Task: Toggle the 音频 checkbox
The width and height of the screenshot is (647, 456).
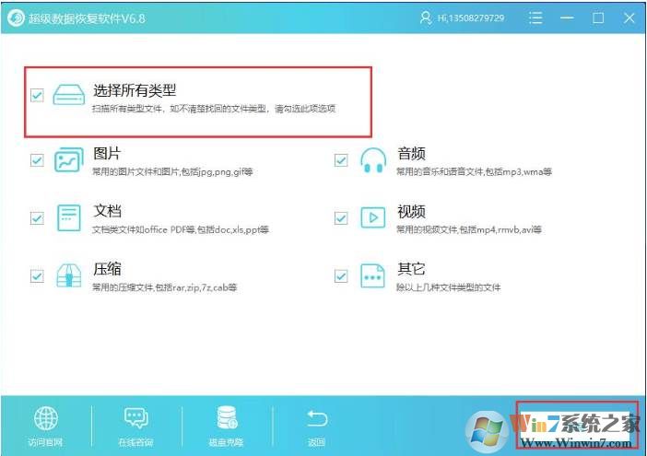Action: click(x=341, y=160)
